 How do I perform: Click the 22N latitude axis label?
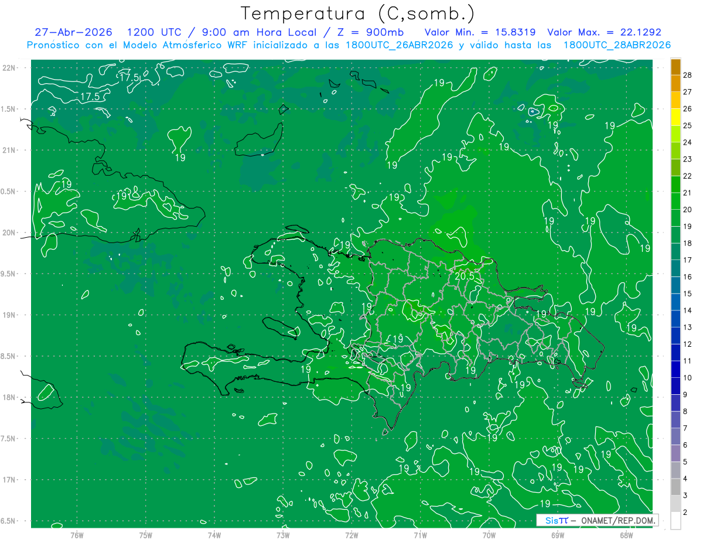[x=9, y=68]
